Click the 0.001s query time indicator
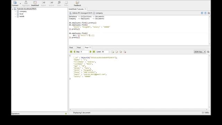222x125 pixels. 207,112
